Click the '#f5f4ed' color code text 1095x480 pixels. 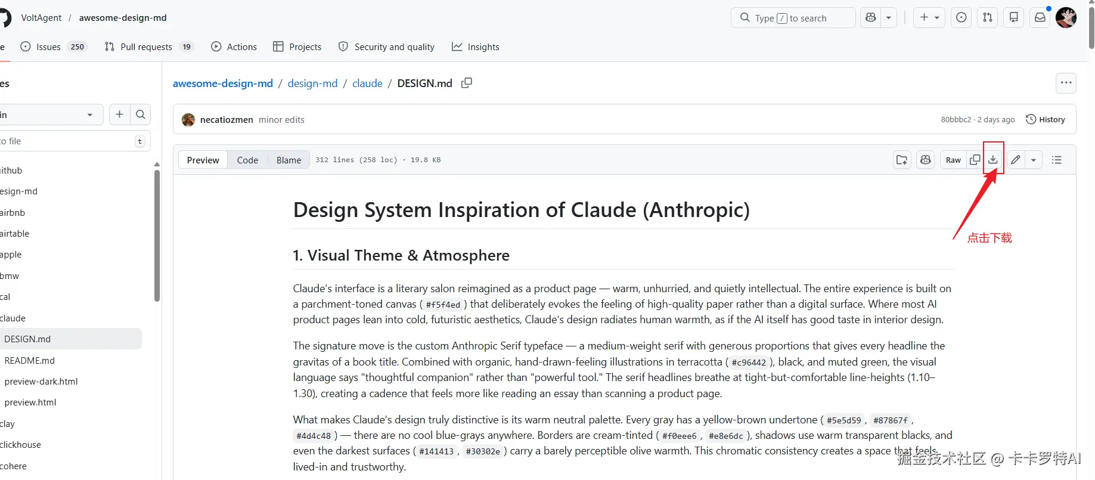point(443,305)
